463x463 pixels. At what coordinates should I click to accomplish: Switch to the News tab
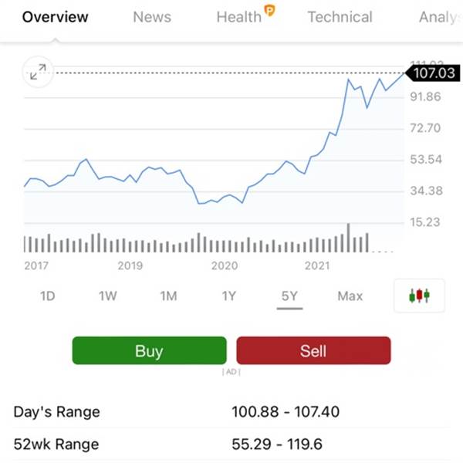click(x=152, y=17)
